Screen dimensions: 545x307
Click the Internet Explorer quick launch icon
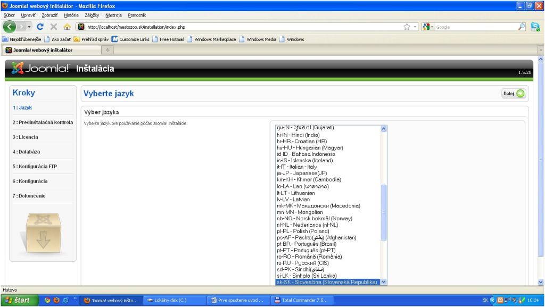tap(65, 301)
